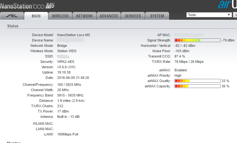
Task: Click the airMAX Quality bar
Action: tap(197, 81)
